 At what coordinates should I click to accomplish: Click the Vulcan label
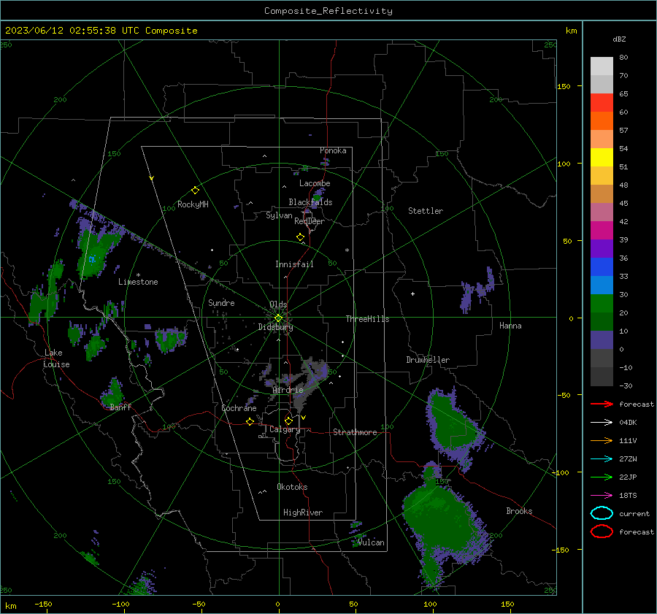[x=372, y=542]
